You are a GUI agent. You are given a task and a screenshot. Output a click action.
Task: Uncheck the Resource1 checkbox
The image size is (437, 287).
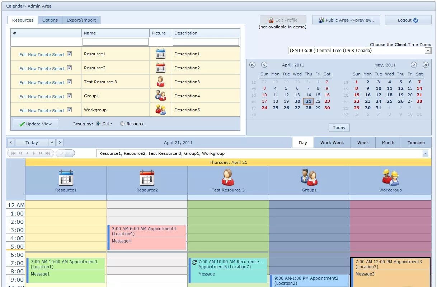coord(69,54)
